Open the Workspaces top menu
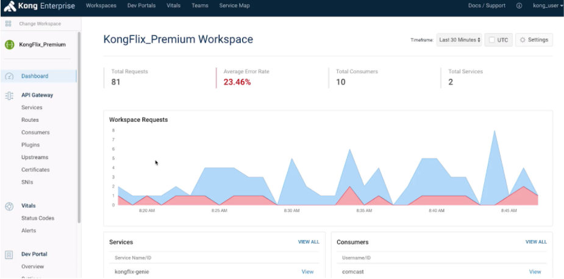The width and height of the screenshot is (564, 279). pyautogui.click(x=101, y=5)
